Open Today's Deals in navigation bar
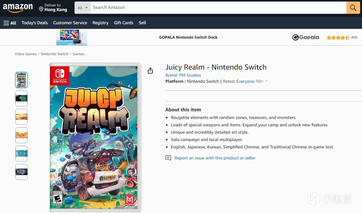This screenshot has height=214, width=362. [x=35, y=23]
